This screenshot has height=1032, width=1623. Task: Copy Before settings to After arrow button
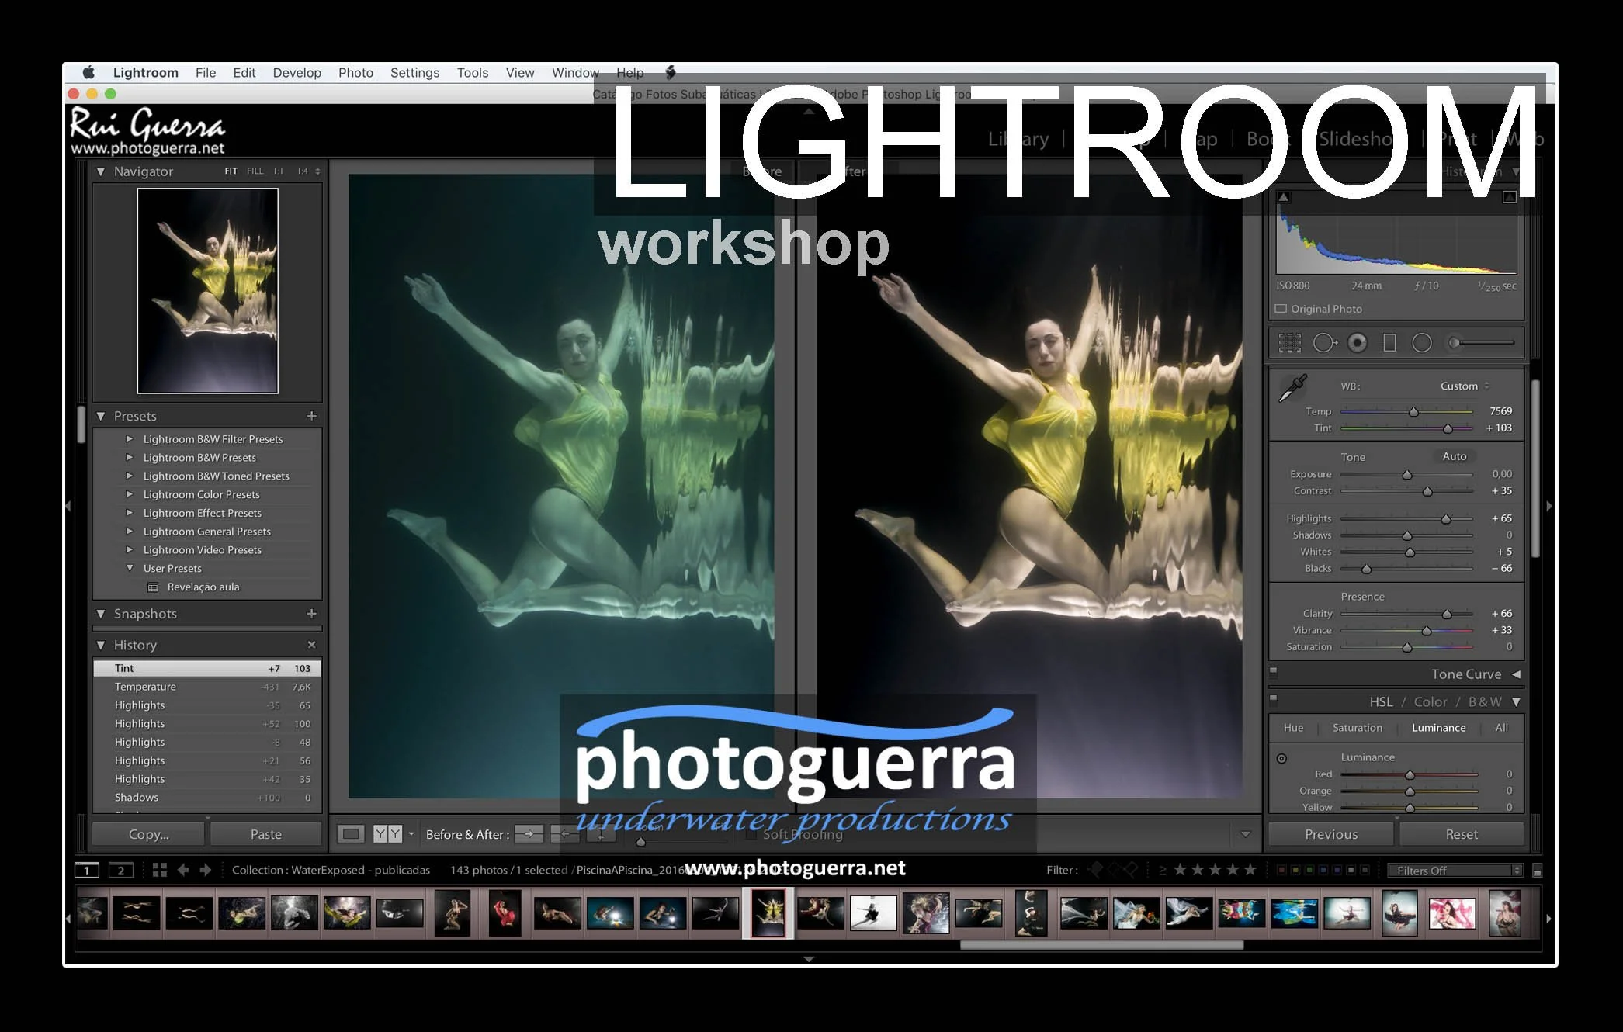click(x=529, y=834)
